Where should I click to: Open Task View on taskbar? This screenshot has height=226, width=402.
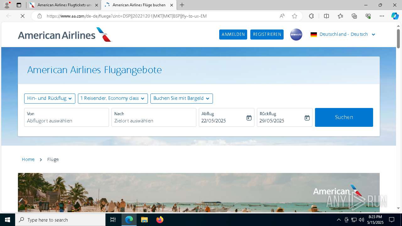[x=113, y=220]
